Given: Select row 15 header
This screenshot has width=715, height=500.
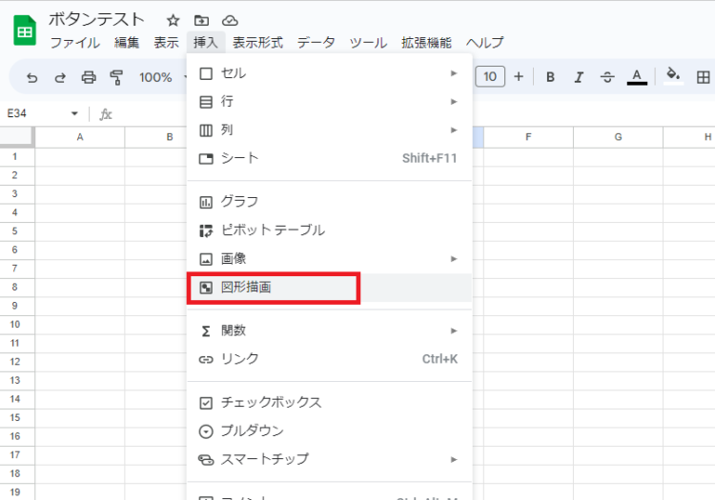Looking at the screenshot, I should coord(17,417).
